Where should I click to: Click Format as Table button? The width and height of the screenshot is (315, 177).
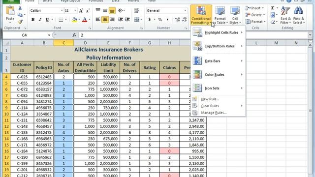[220, 15]
